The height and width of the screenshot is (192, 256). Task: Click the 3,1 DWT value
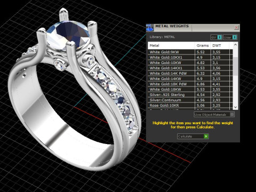point(215,63)
